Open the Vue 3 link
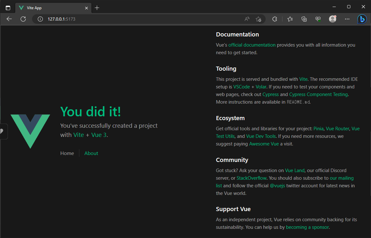 click(99, 135)
